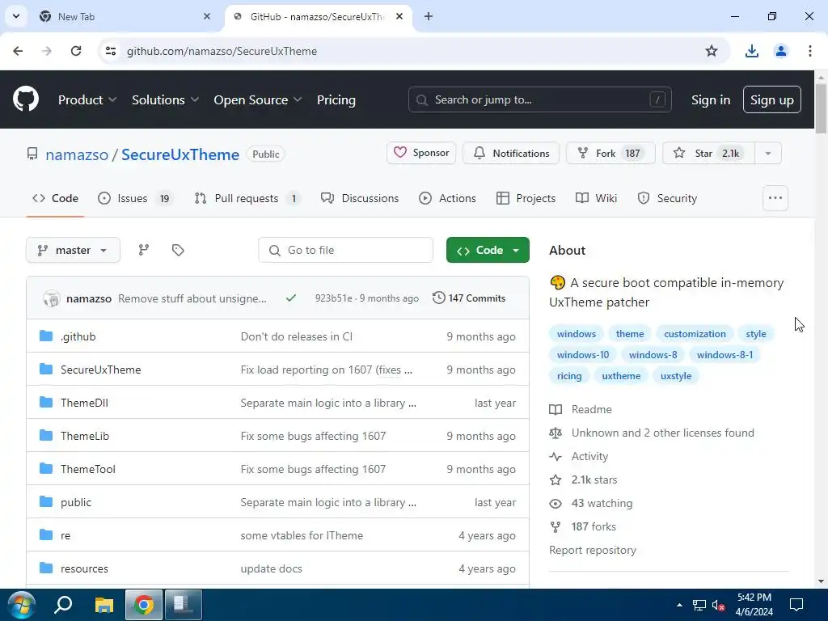Viewport: 828px width, 621px height.
Task: Click the GitHub Octocat logo
Action: pyautogui.click(x=25, y=99)
